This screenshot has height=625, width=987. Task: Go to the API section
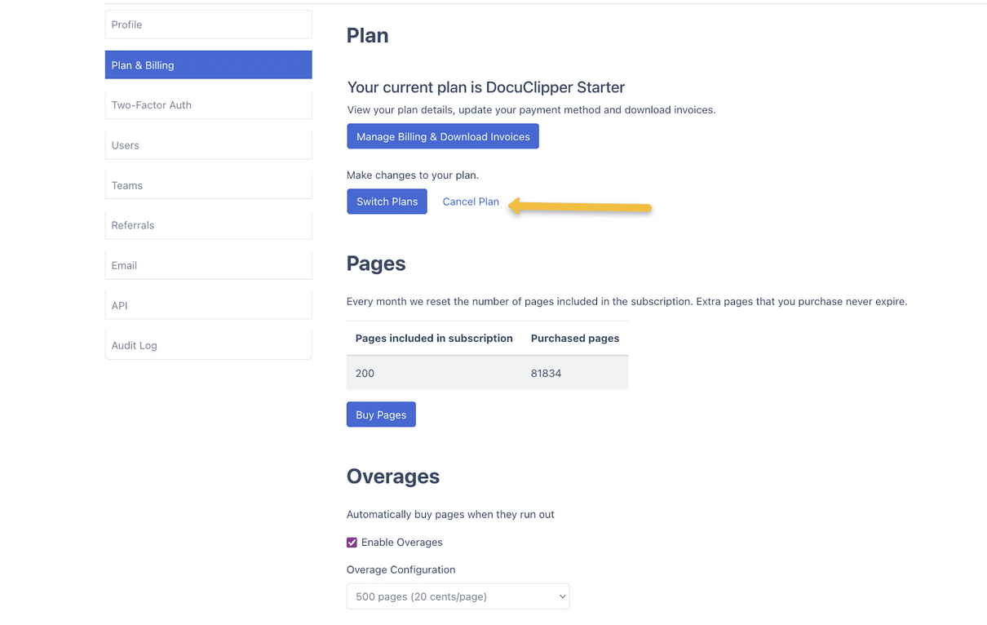pyautogui.click(x=208, y=305)
